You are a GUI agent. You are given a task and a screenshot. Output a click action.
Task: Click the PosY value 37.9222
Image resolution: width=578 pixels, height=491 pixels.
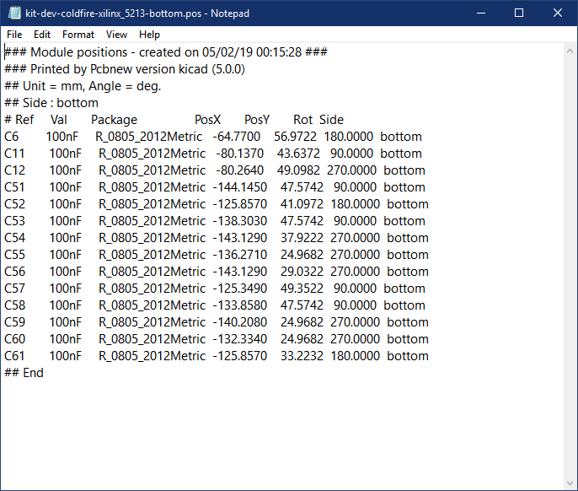coord(302,238)
